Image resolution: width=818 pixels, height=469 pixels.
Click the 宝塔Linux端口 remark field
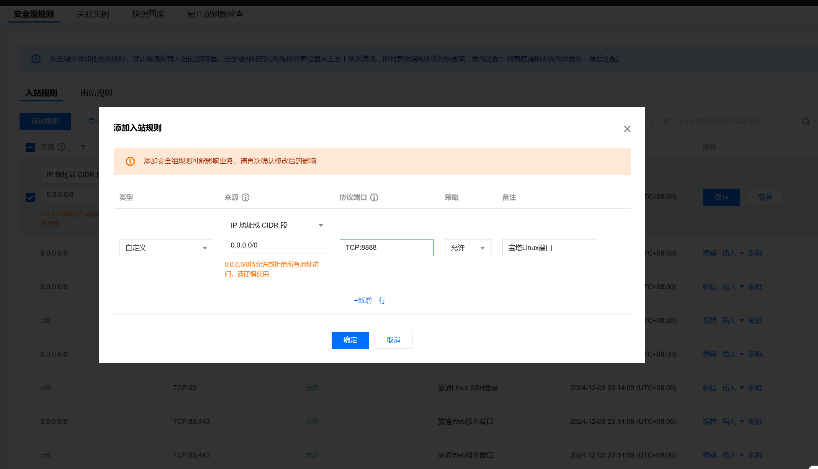(x=549, y=248)
